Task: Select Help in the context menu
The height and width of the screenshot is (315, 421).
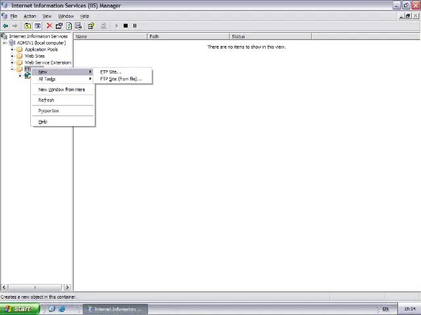Action: (x=63, y=121)
